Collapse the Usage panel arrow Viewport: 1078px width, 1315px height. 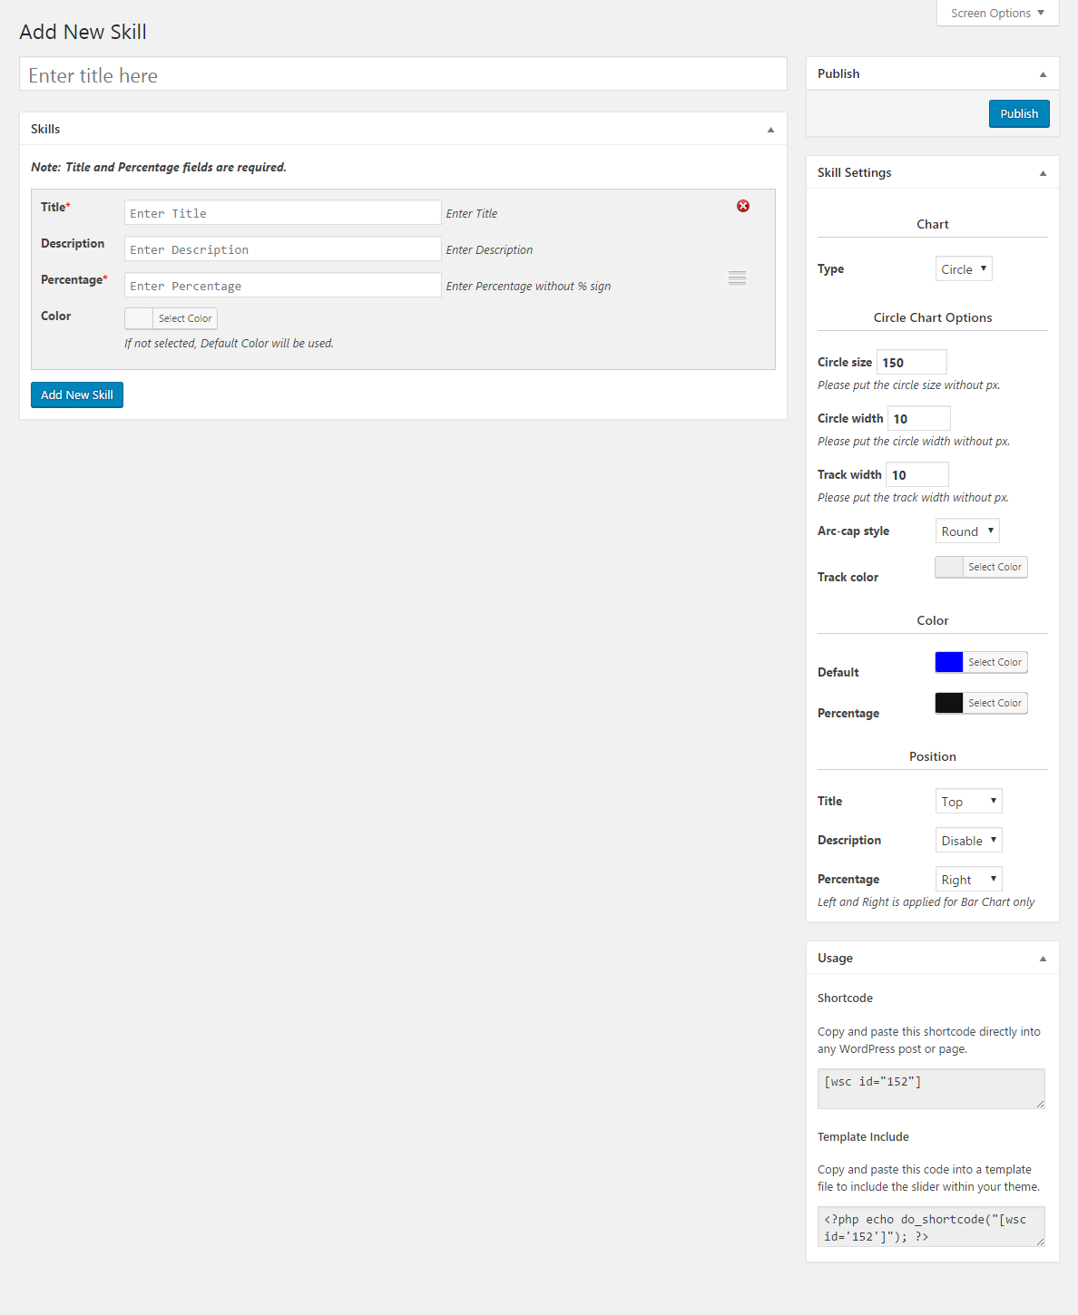[1043, 959]
